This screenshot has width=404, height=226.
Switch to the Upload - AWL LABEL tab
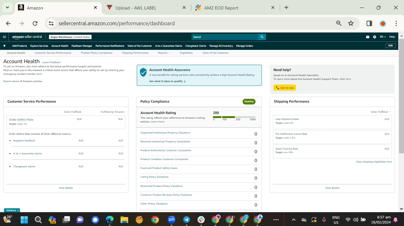tap(147, 8)
